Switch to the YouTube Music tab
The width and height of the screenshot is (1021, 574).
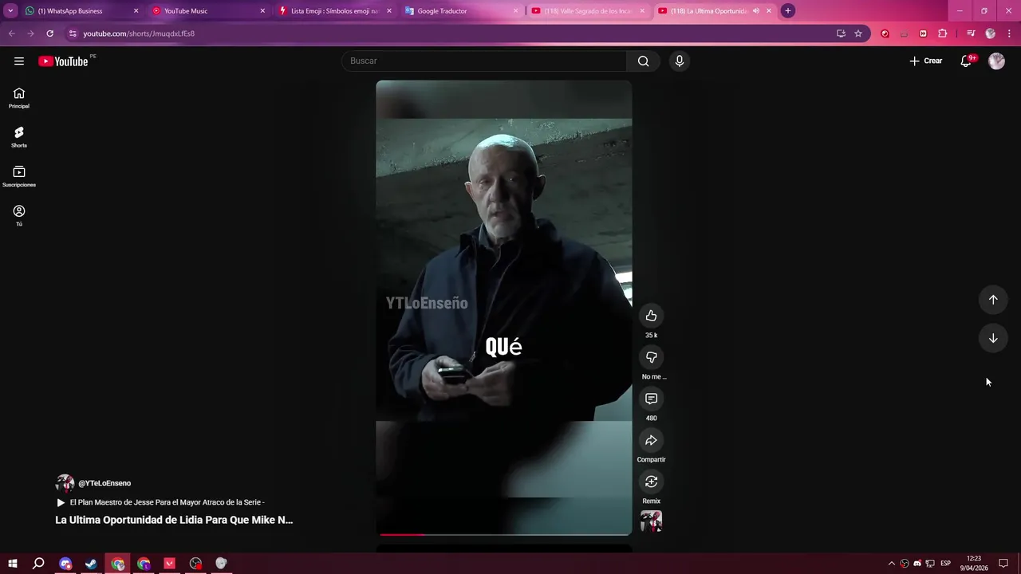pyautogui.click(x=206, y=11)
